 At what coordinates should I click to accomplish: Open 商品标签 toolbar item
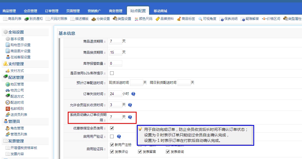click(x=186, y=19)
